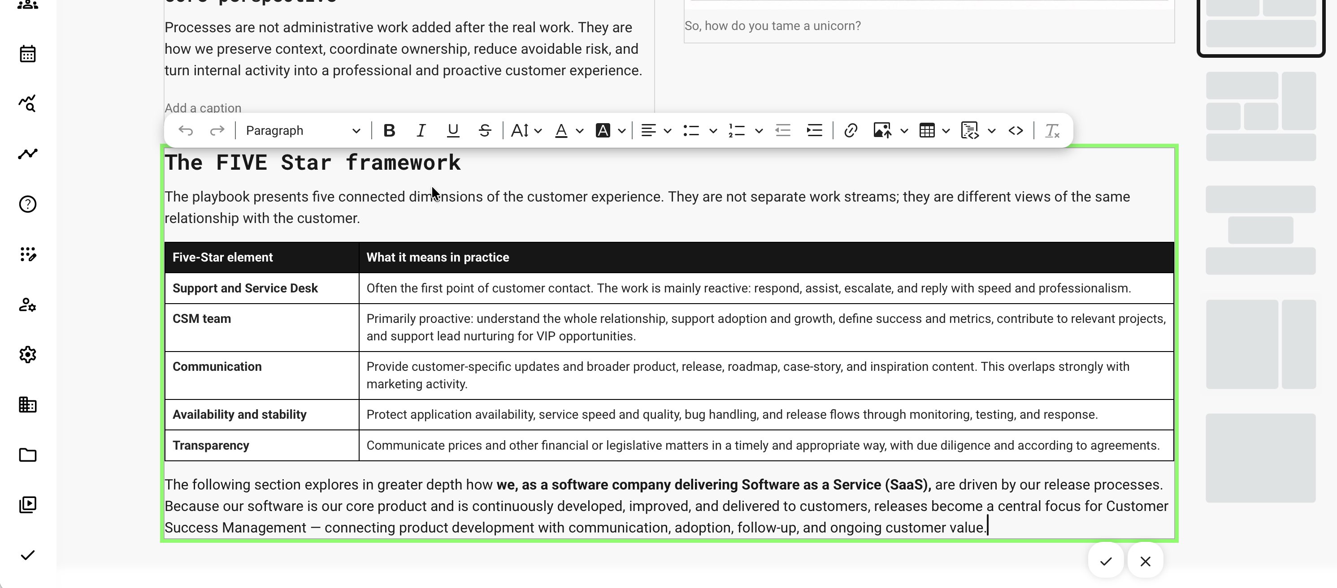Toggle bold formatting

click(x=389, y=131)
